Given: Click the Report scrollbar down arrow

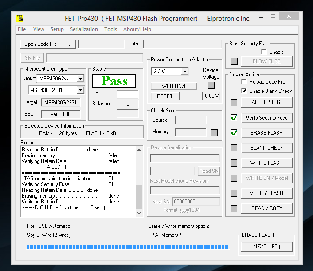Looking at the screenshot, I should tap(139, 213).
